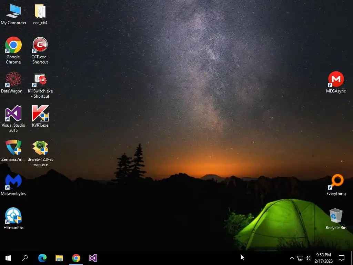Image resolution: width=353 pixels, height=265 pixels.
Task: Select the Zemana AntiMalware desktop icon
Action: click(13, 150)
